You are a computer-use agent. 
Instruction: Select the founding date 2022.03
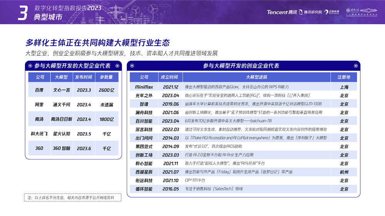point(171,130)
